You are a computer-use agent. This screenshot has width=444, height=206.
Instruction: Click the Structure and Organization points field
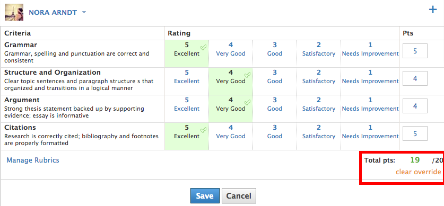(x=415, y=78)
